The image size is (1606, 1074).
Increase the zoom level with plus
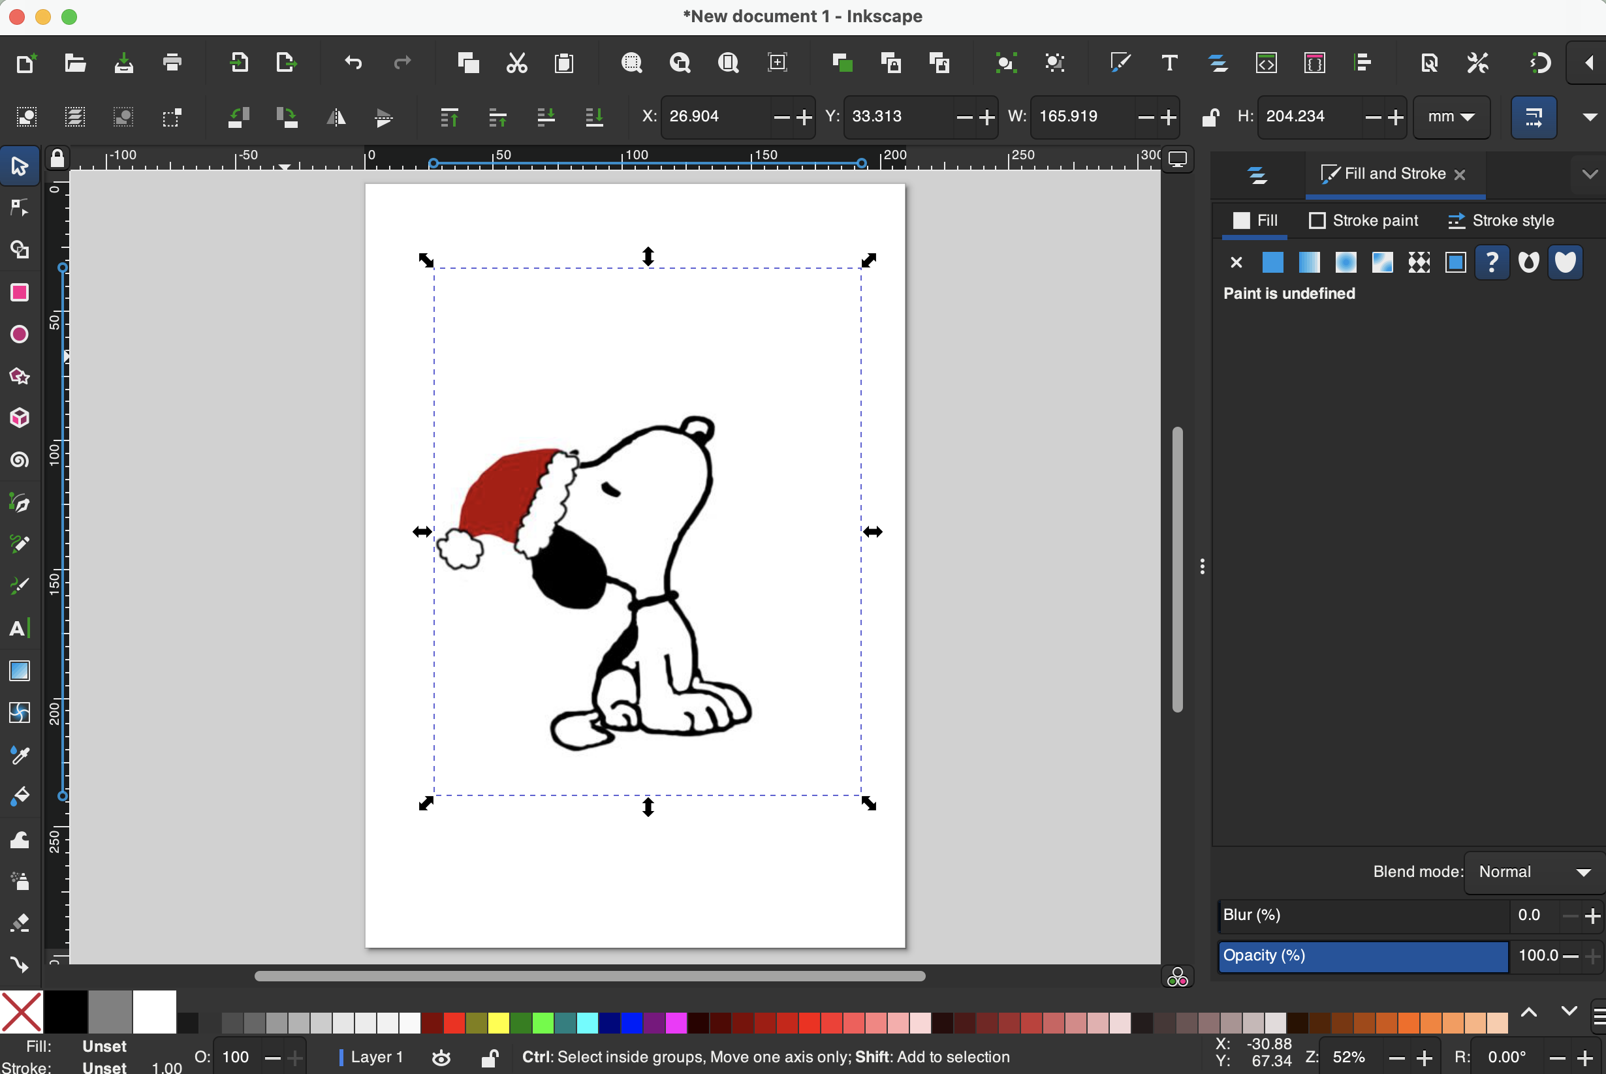(1424, 1058)
